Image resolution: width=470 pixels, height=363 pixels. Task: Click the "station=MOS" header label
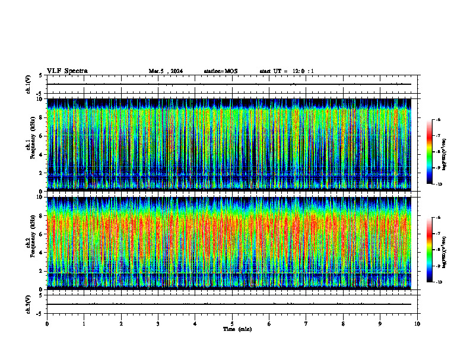click(x=221, y=71)
